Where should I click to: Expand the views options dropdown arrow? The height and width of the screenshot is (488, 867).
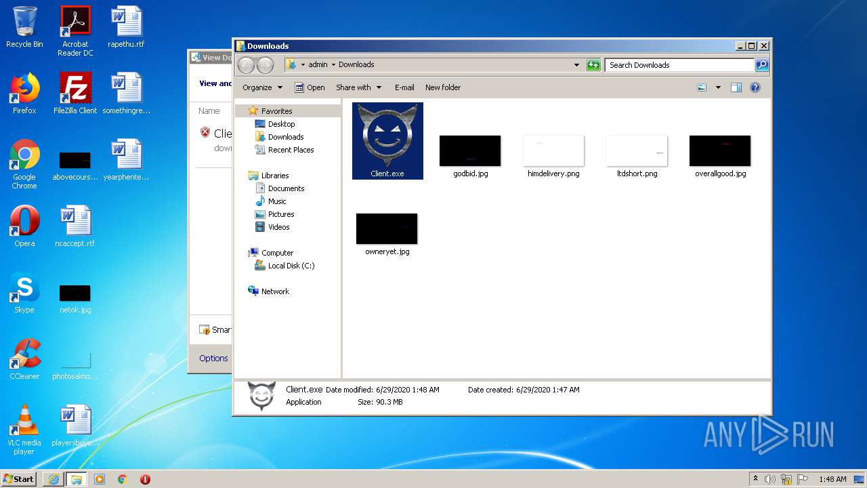[x=718, y=87]
